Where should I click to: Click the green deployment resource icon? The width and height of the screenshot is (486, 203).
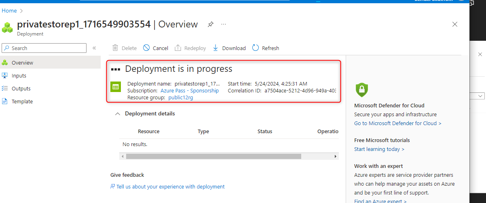click(116, 86)
